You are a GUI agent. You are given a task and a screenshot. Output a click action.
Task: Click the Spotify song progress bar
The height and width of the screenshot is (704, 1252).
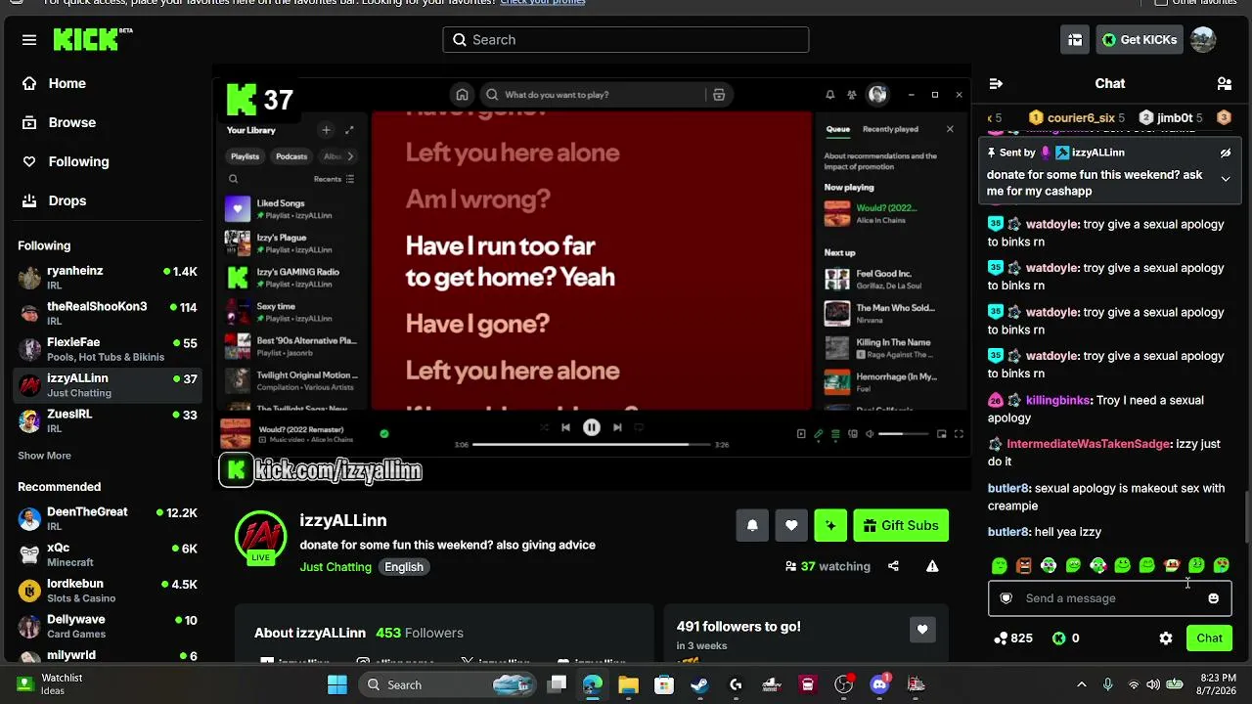pyautogui.click(x=591, y=445)
